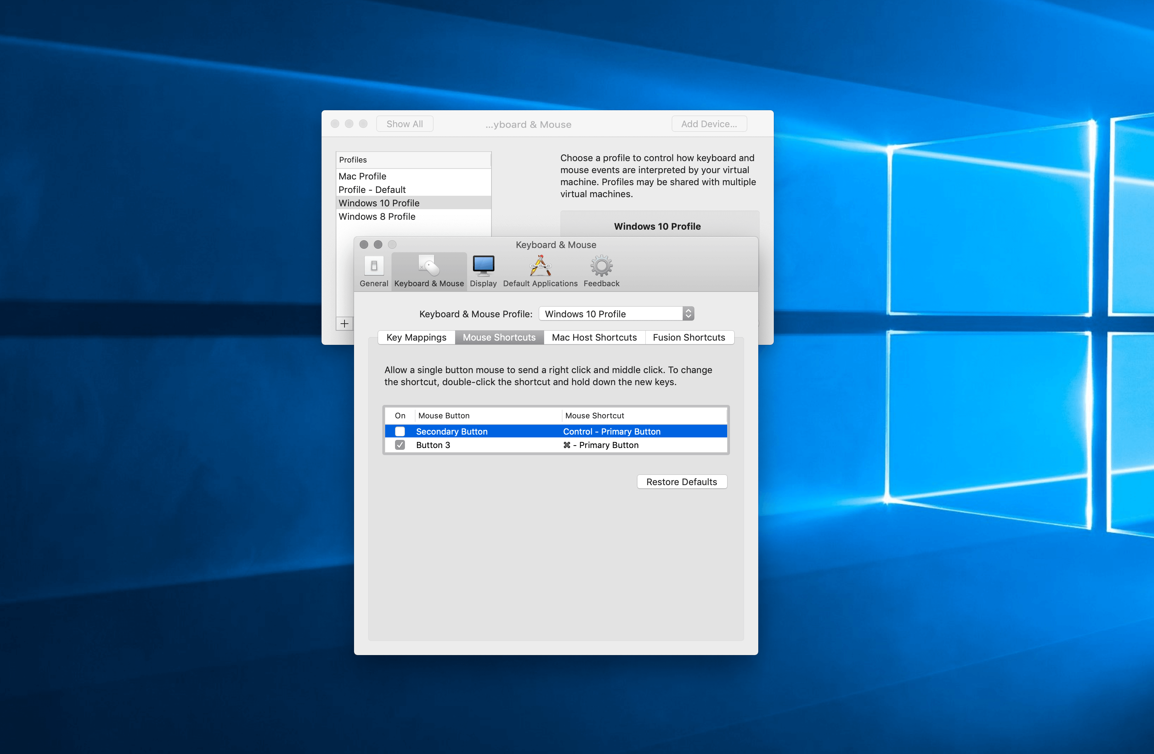
Task: Open Default Applications preferences
Action: 540,272
